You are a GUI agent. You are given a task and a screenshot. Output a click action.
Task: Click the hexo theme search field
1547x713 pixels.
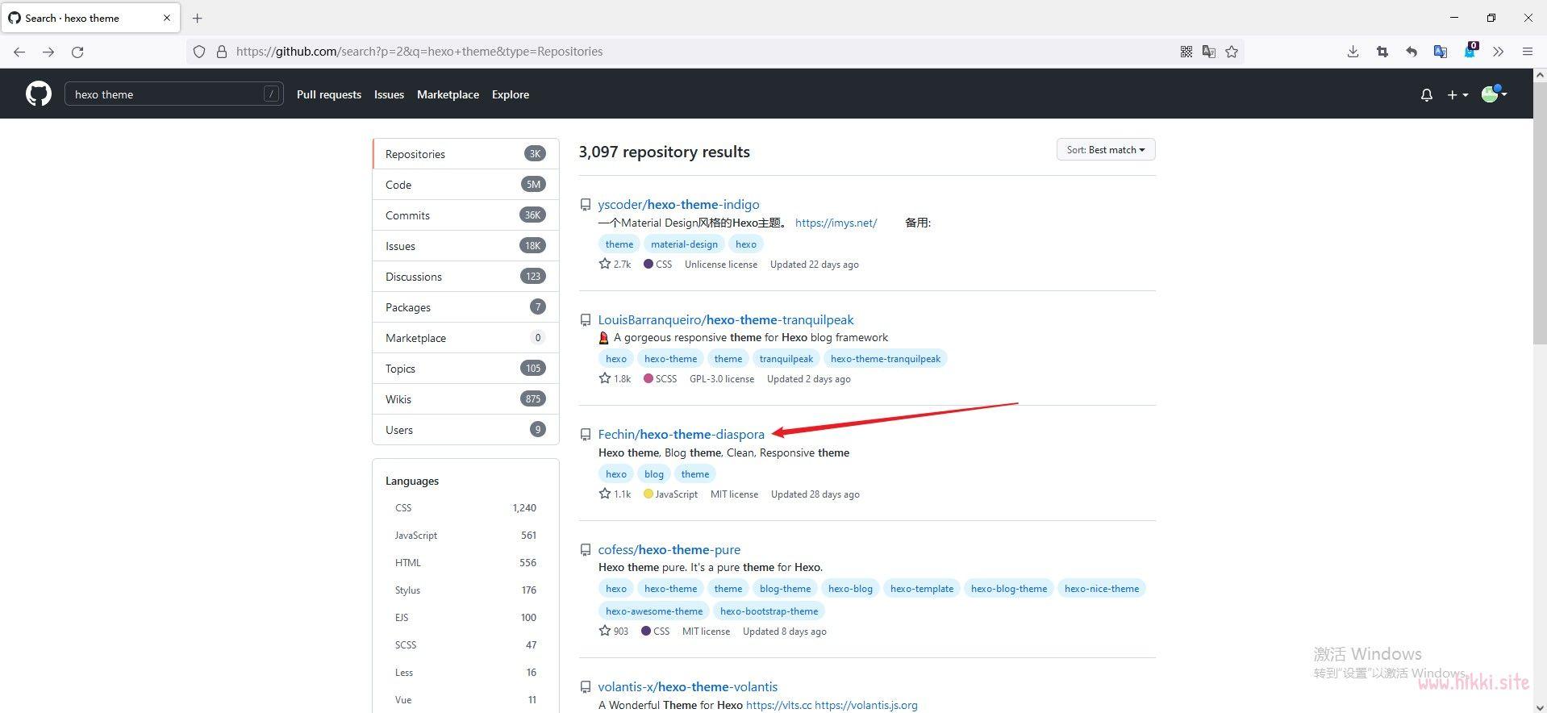coord(174,94)
